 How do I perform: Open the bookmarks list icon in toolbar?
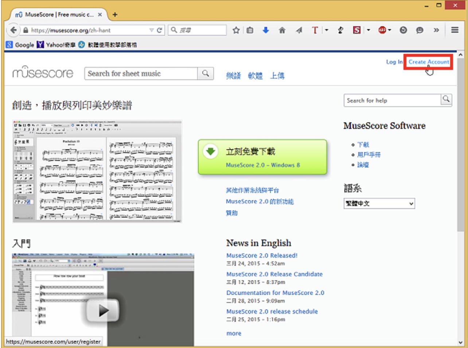pos(250,30)
